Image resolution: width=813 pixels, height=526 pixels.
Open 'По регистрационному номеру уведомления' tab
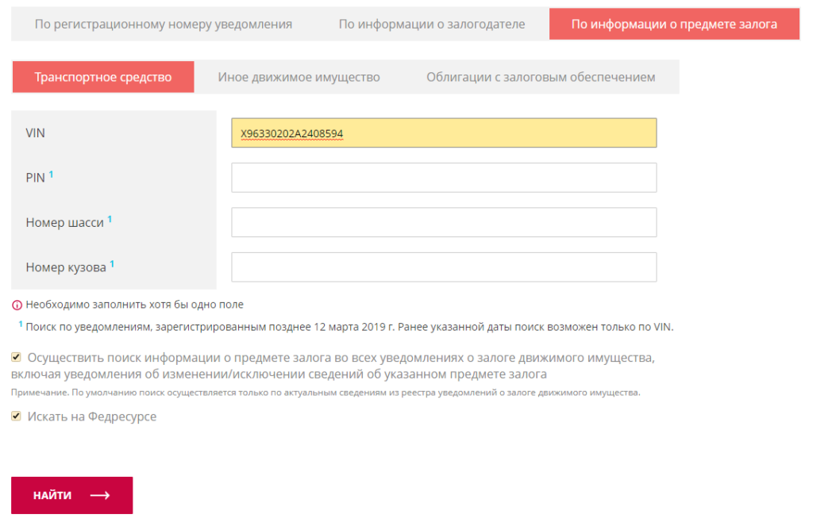click(x=164, y=24)
